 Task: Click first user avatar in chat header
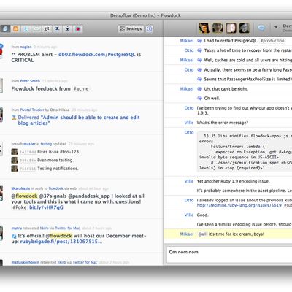[x=204, y=28]
